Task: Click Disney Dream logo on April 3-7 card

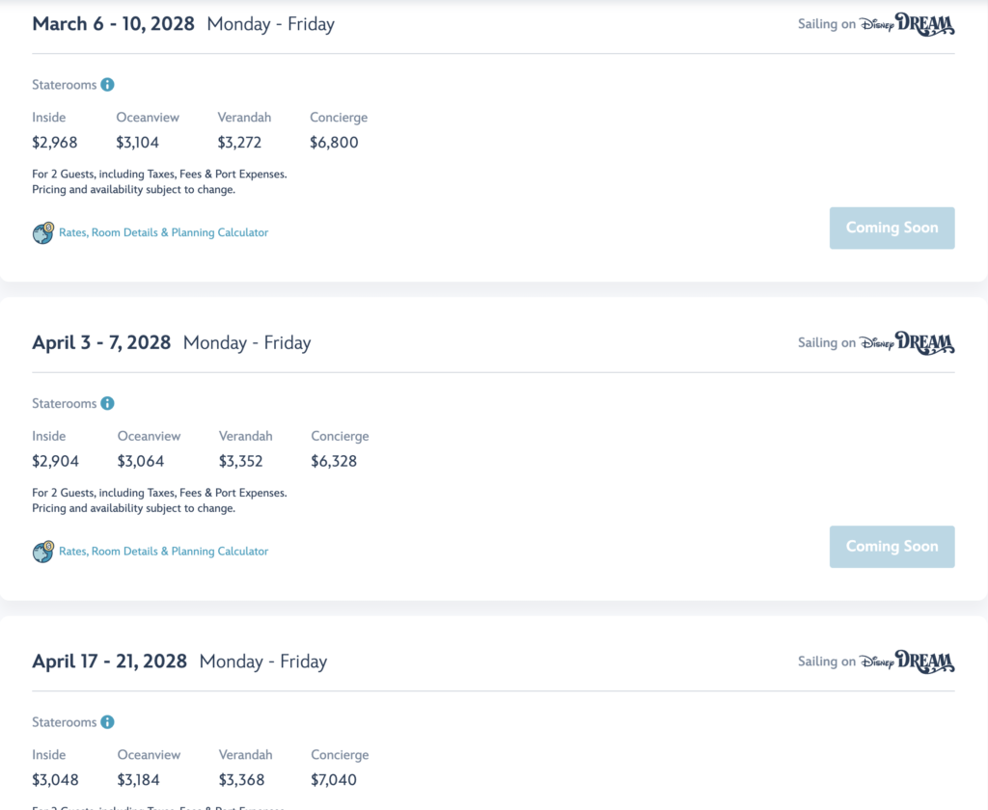Action: (907, 342)
